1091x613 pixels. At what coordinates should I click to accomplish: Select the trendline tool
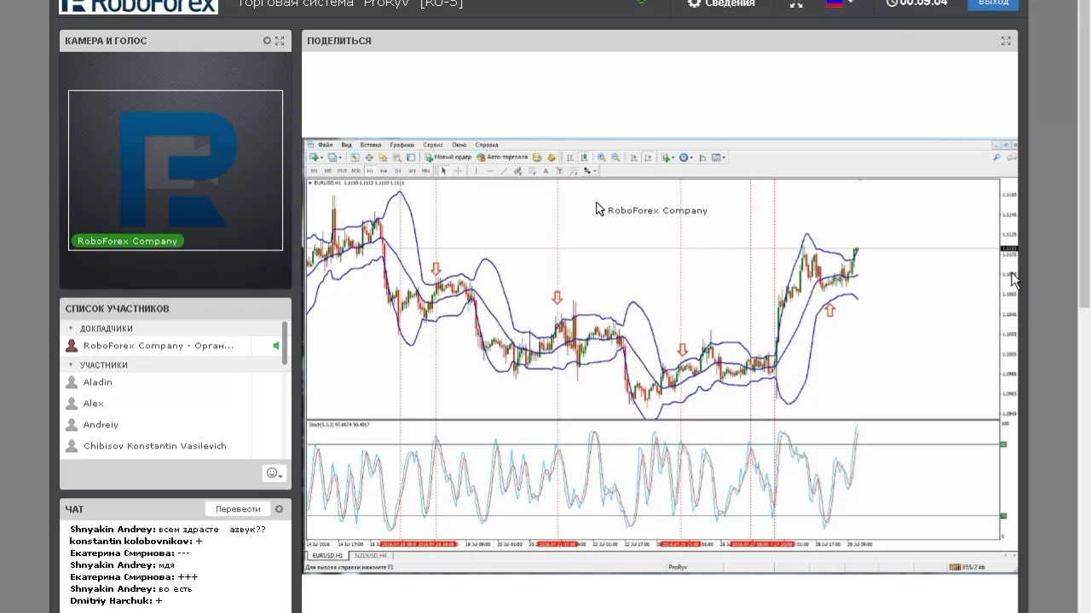[505, 171]
